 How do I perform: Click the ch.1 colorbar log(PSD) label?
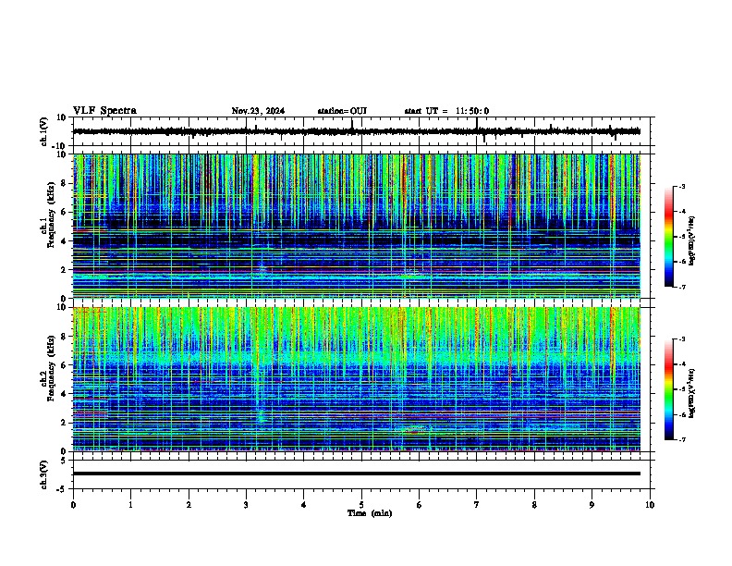point(692,240)
